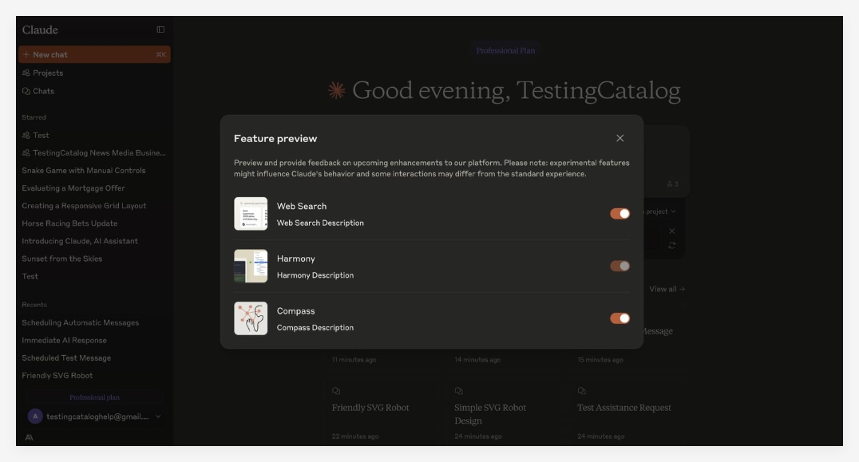Toggle the Web Search feature switch
This screenshot has height=462, width=859.
point(620,214)
